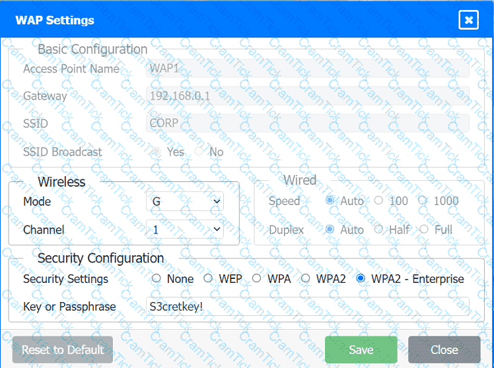Set SSID Broadcast to No
Screen dimensions: 494x368
coord(199,152)
